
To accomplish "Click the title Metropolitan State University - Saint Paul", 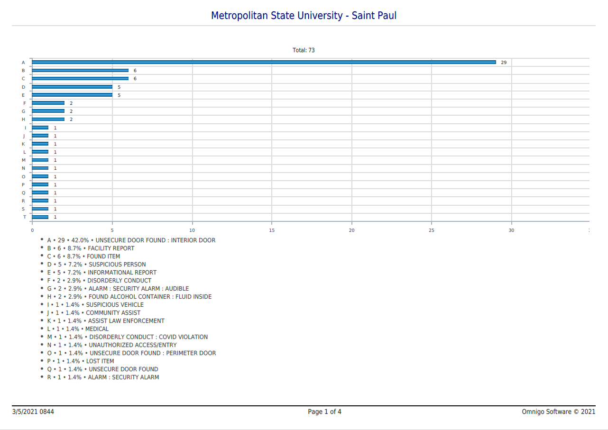I will coord(304,15).
